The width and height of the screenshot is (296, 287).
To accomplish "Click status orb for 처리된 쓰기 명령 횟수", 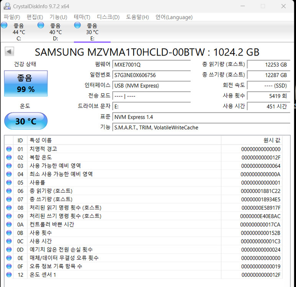I will 9,216.
